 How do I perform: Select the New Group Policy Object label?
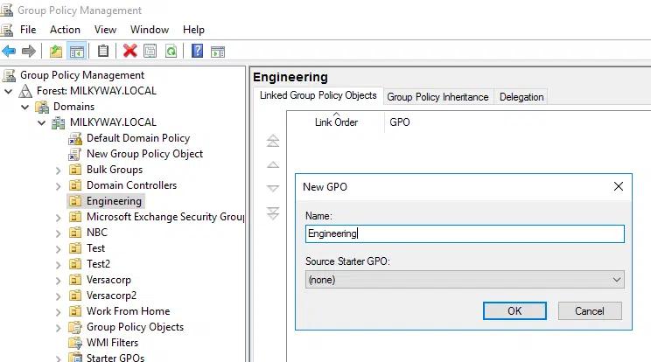click(x=144, y=154)
